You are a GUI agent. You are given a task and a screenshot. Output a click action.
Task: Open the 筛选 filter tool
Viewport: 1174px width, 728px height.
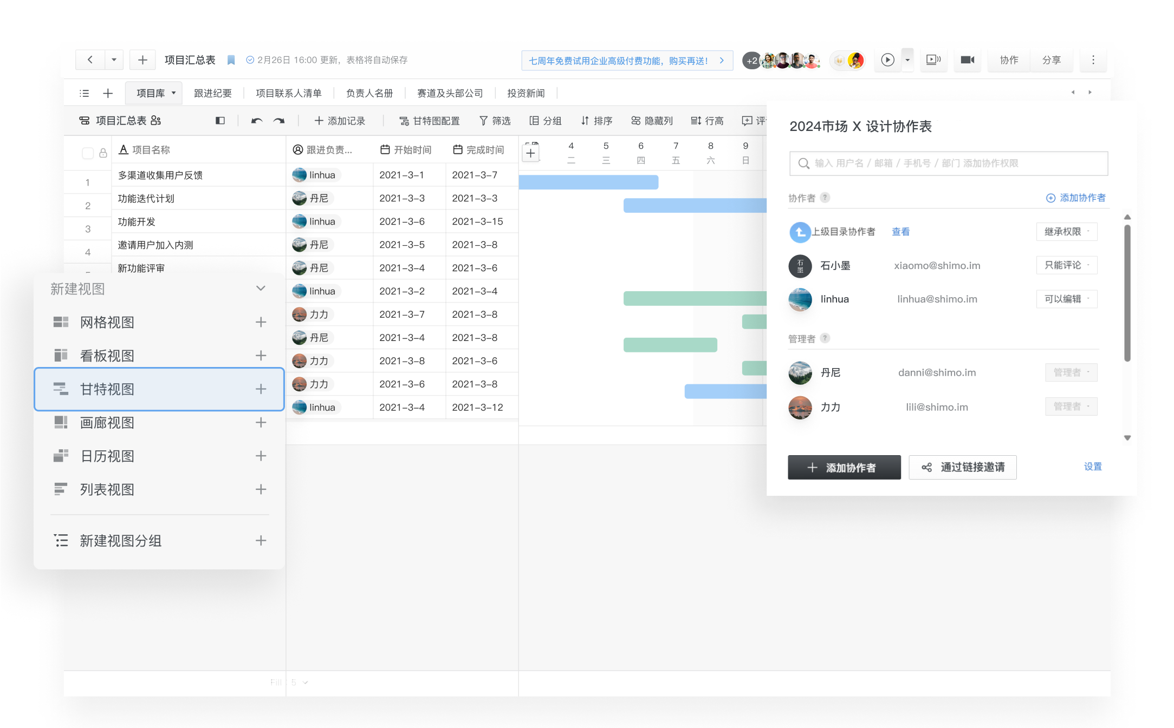[x=495, y=121]
